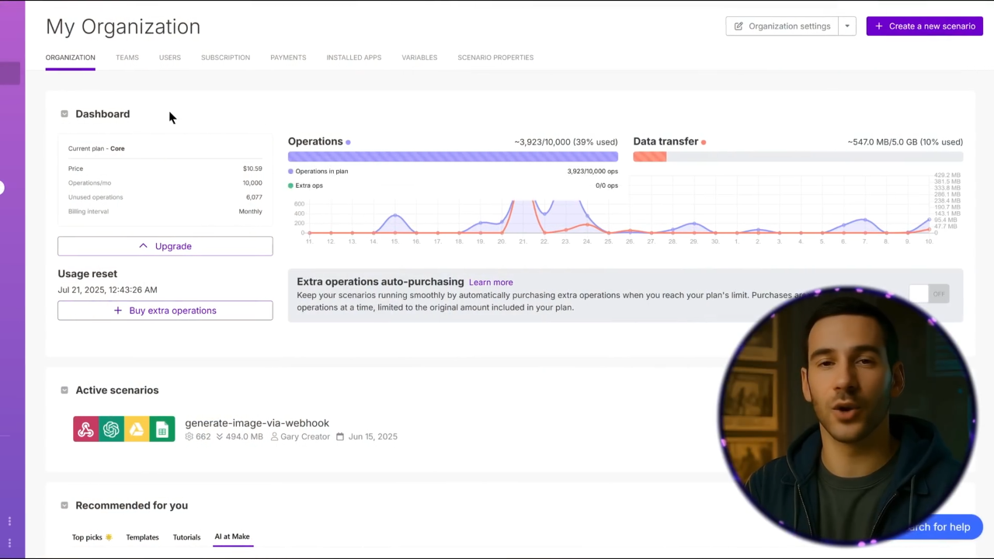This screenshot has height=559, width=994.
Task: Click the Operations/mo value 10,000
Action: pos(252,183)
